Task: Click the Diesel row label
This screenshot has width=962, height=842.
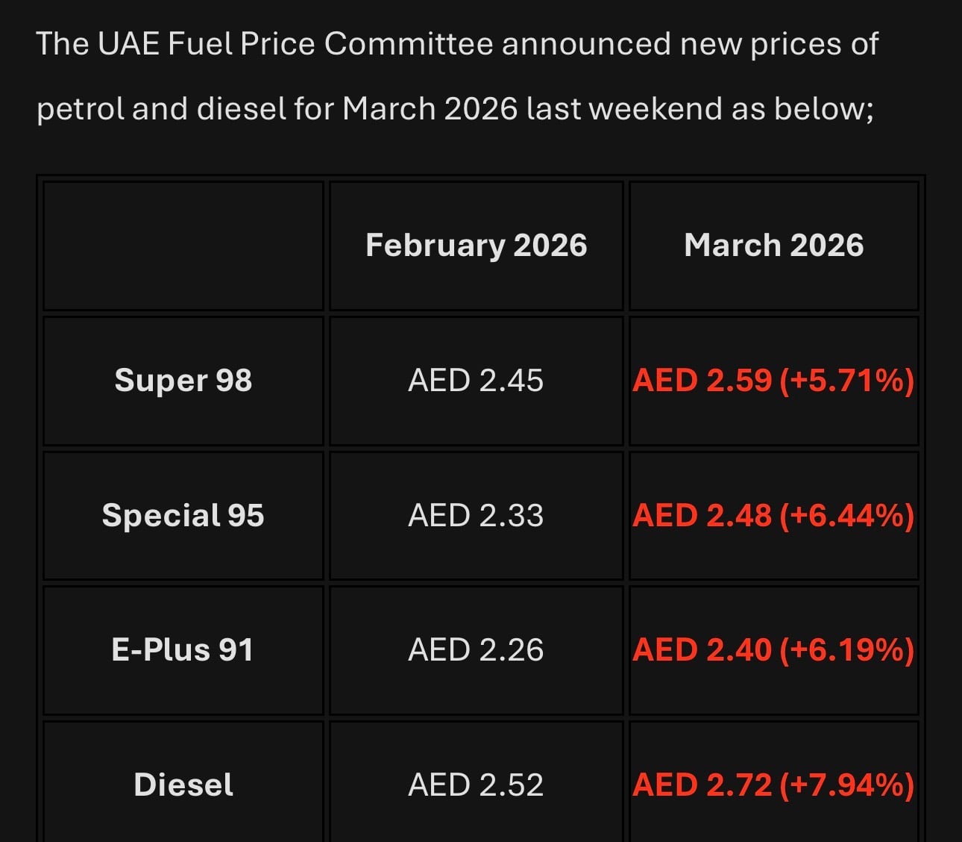Action: 183,785
